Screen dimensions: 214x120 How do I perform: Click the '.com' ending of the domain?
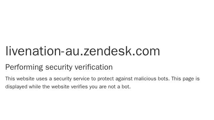point(146,51)
